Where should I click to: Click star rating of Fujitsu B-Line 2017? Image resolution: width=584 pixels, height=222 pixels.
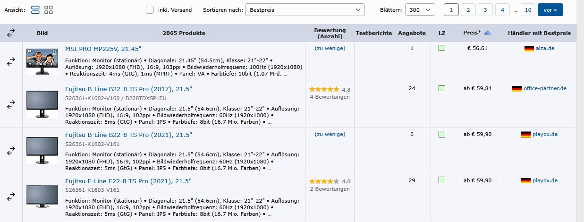(324, 89)
